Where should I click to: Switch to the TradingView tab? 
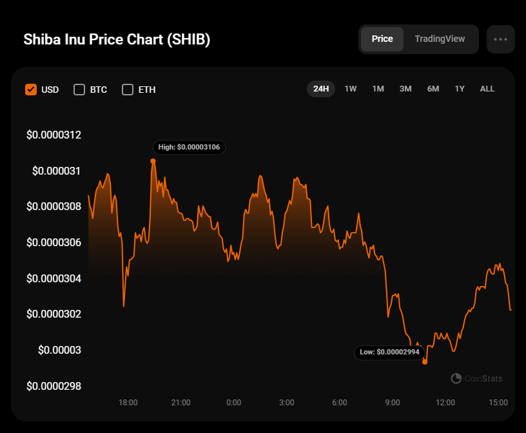pos(440,39)
